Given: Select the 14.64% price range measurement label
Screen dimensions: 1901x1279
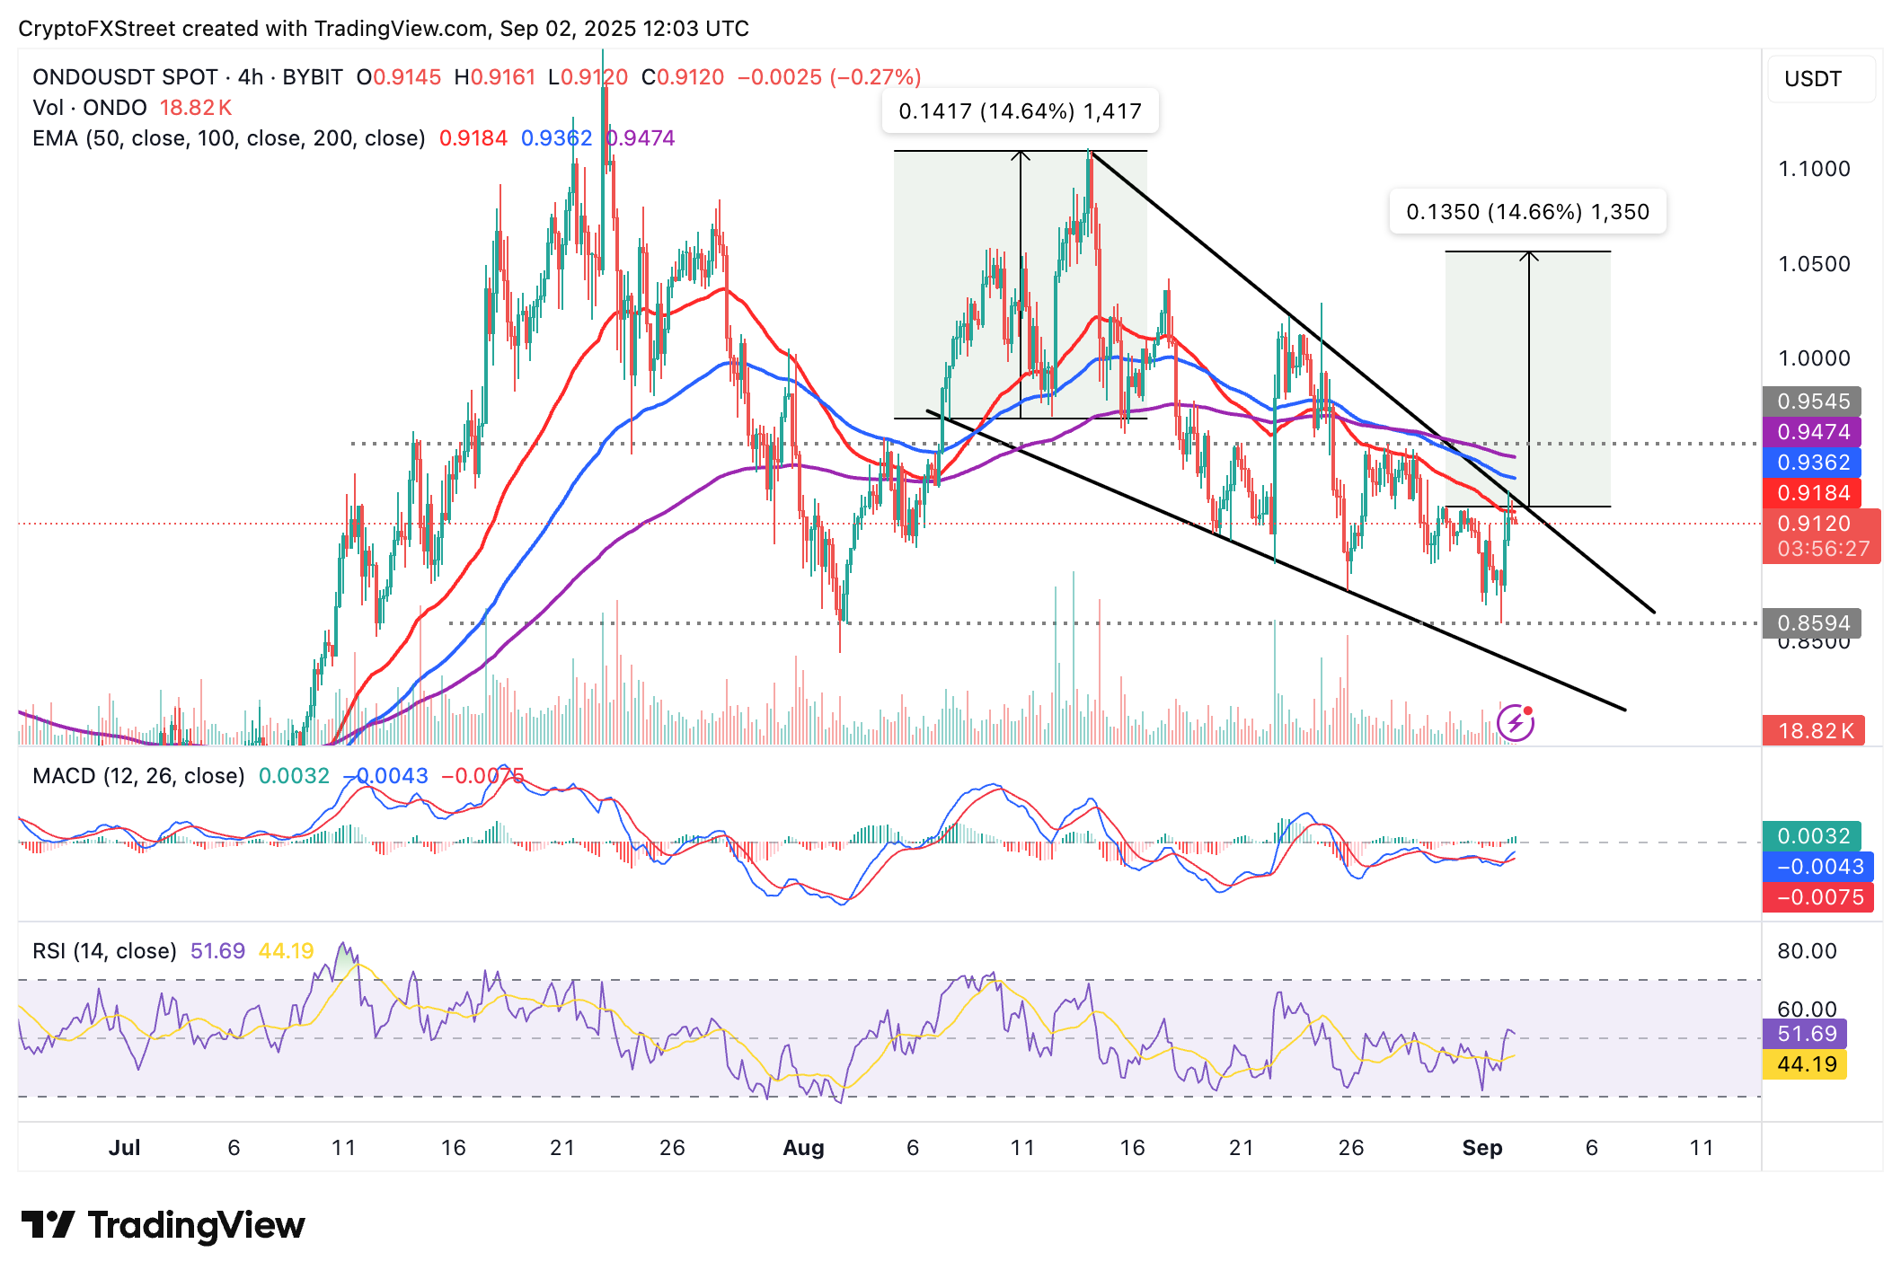Looking at the screenshot, I should [x=1020, y=111].
